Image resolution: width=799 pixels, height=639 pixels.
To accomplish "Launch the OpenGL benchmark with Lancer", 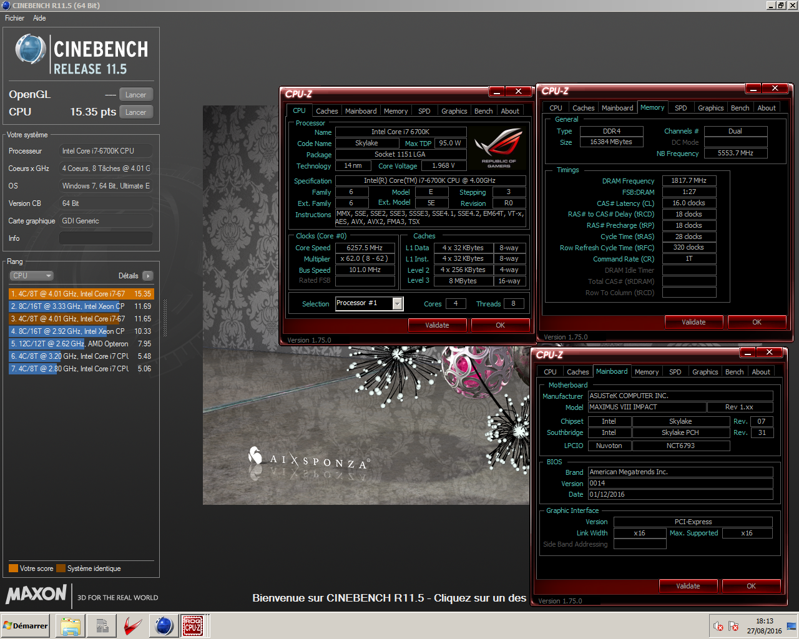I will 135,95.
